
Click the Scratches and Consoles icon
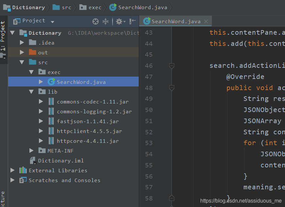tap(23, 180)
